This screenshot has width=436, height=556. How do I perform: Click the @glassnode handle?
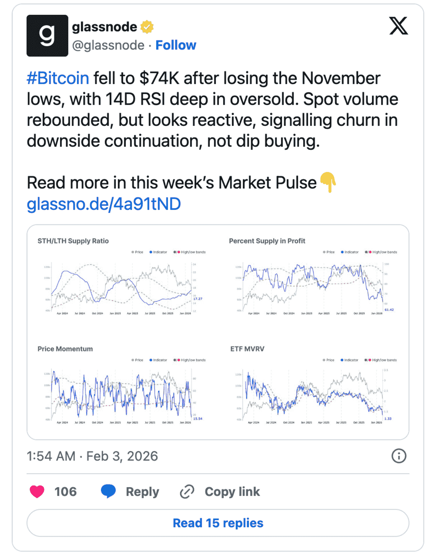[x=108, y=45]
